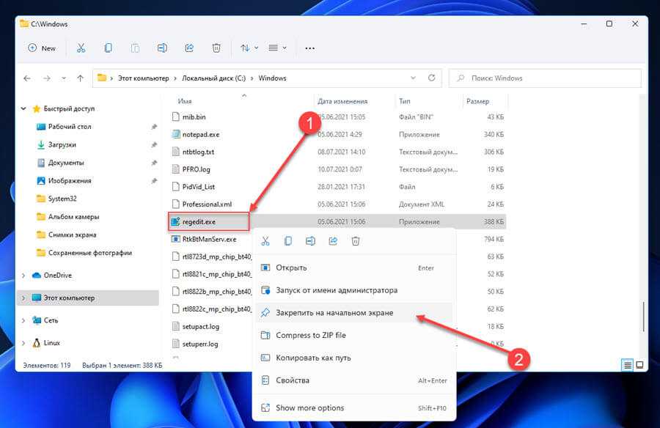The height and width of the screenshot is (428, 660).
Task: Open the System32 folder in Quick access
Action: pyautogui.click(x=63, y=199)
